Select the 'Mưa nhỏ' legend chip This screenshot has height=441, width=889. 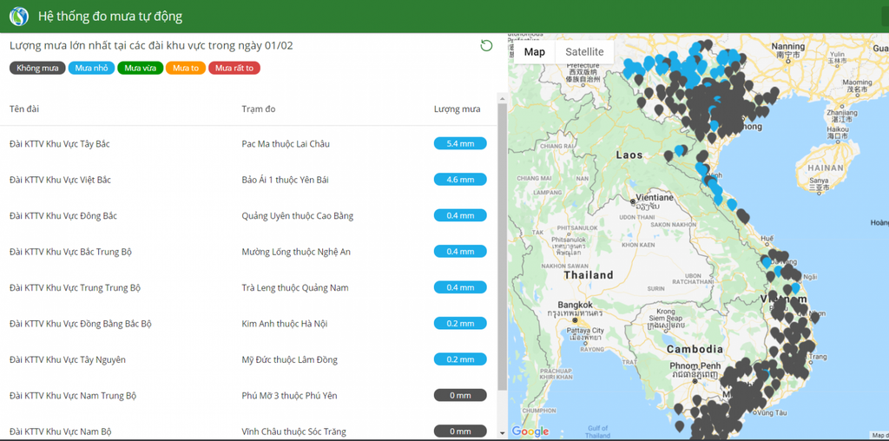(x=91, y=68)
